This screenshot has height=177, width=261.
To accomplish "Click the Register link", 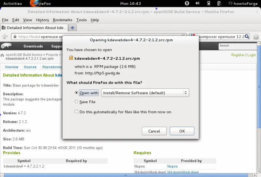I will [238, 55].
